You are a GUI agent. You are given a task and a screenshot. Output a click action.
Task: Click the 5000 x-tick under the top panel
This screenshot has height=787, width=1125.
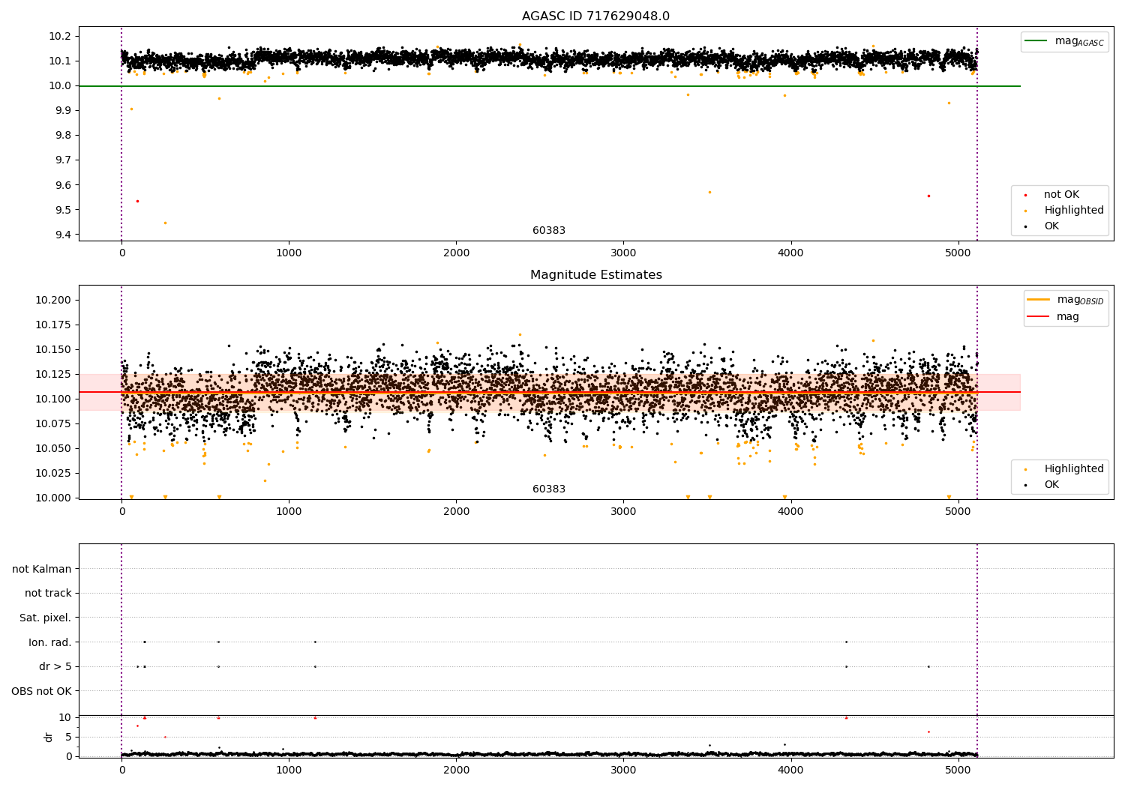click(958, 253)
